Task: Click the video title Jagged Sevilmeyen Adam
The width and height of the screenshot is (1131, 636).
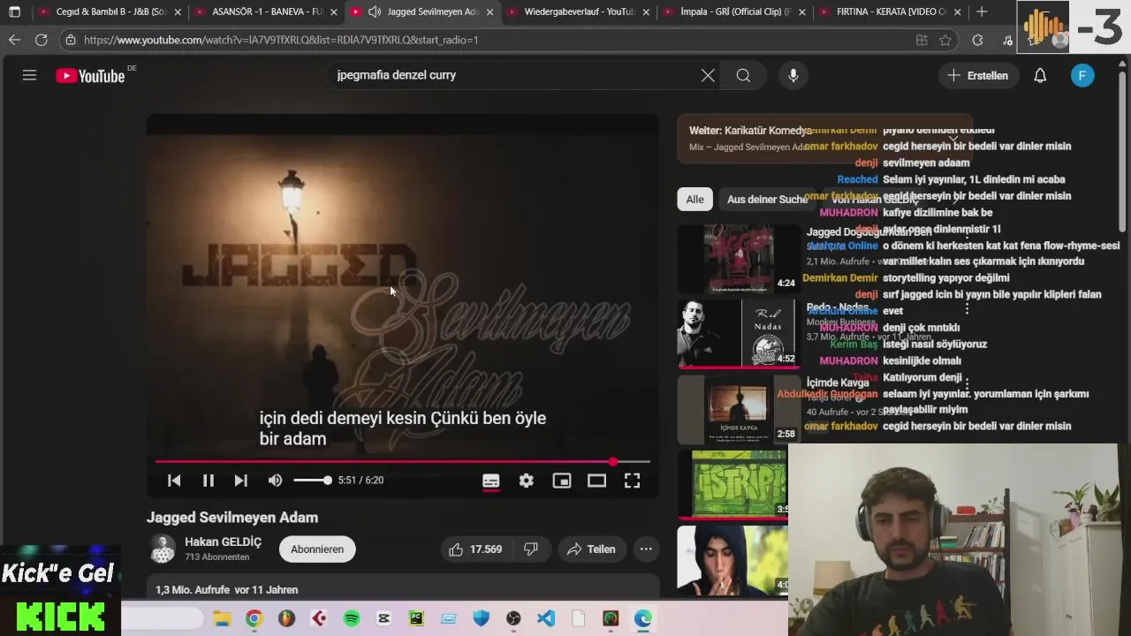Action: click(x=232, y=518)
